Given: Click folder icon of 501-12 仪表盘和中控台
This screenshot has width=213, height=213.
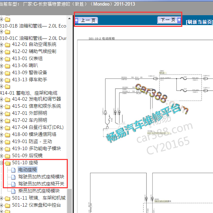Looking at the screenshot, I should coord(7,205).
